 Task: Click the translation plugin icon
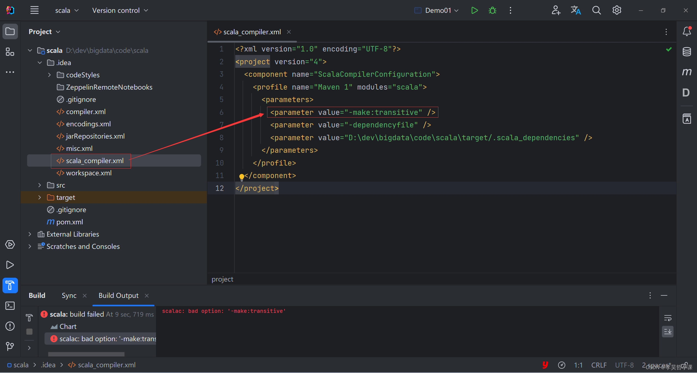576,10
